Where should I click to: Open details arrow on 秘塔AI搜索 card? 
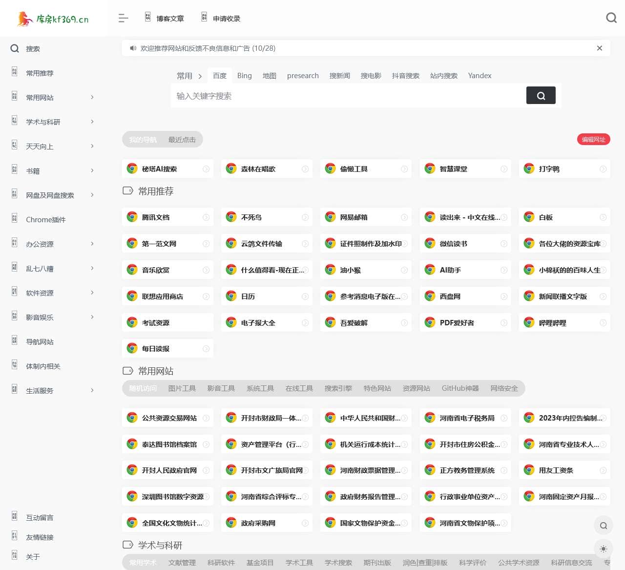(206, 169)
